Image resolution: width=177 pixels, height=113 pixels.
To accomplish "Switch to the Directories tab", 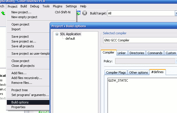I will (x=137, y=53).
